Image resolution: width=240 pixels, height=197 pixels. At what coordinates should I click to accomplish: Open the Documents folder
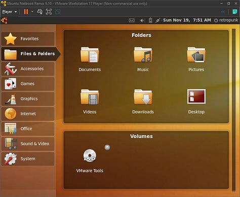[x=90, y=59]
